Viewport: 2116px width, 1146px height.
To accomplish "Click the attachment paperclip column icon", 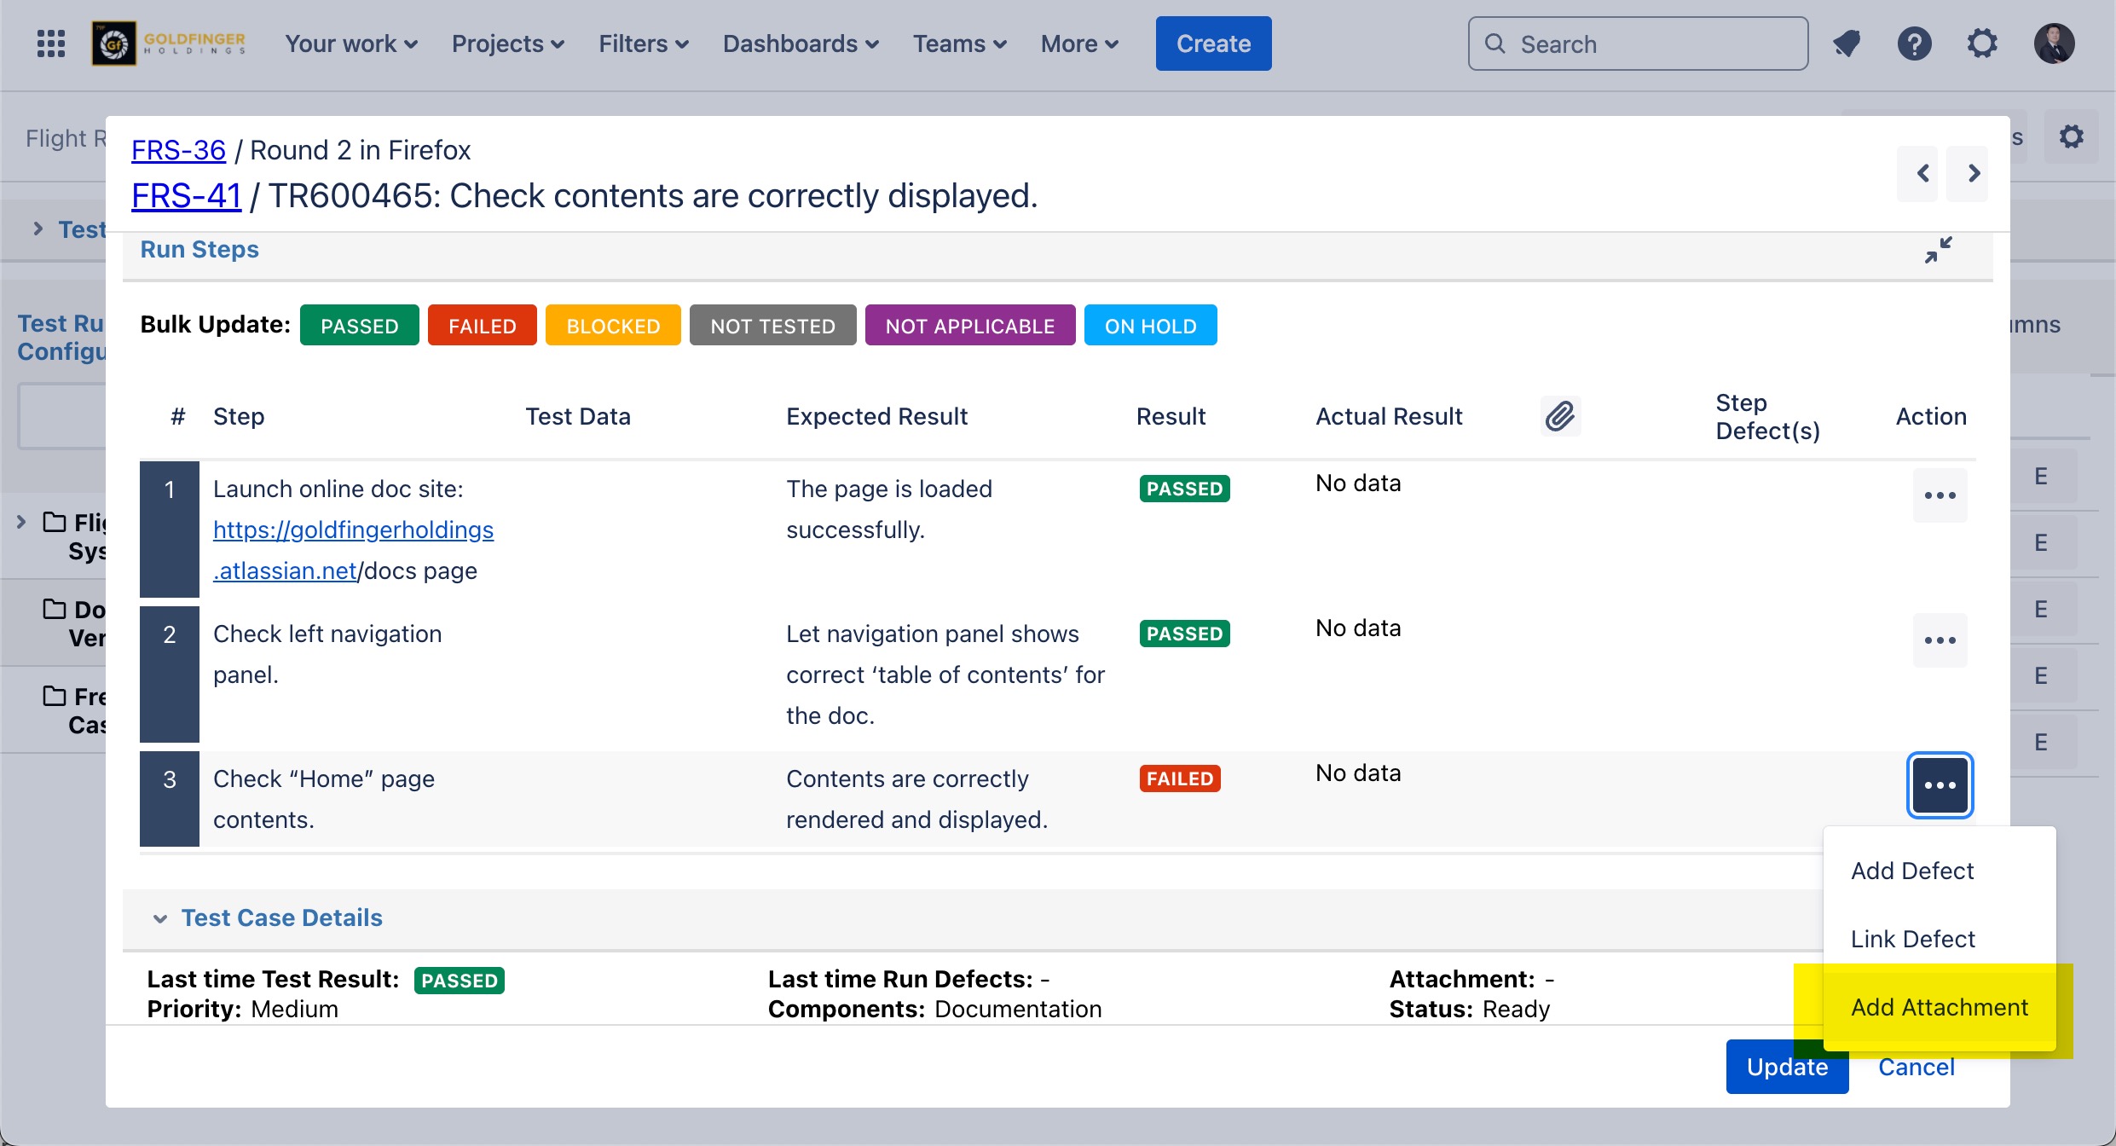I will pyautogui.click(x=1560, y=416).
